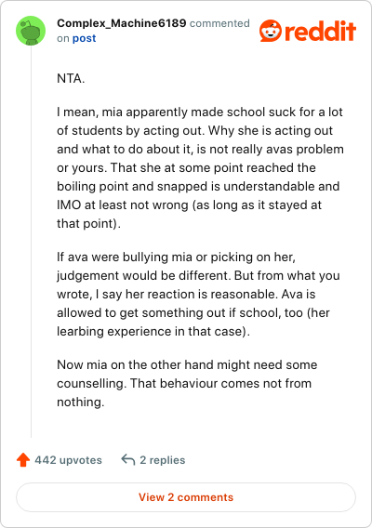
Task: Click the paragraph beginning "I mean, mia apparently"
Action: point(200,167)
